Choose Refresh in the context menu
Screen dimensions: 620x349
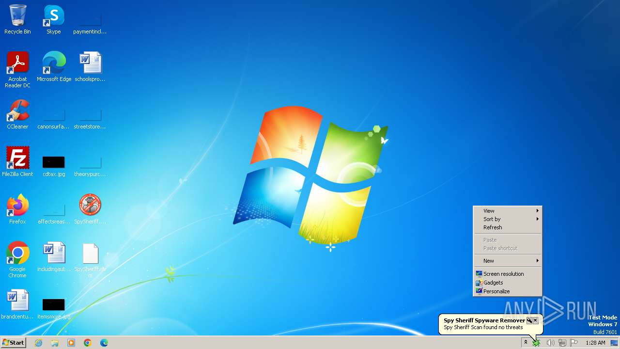click(508, 227)
